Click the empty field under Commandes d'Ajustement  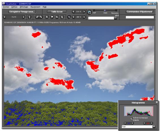pos(140,17)
